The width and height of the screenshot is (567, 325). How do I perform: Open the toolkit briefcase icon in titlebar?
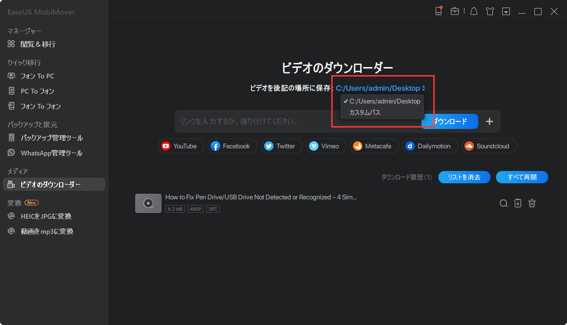455,11
